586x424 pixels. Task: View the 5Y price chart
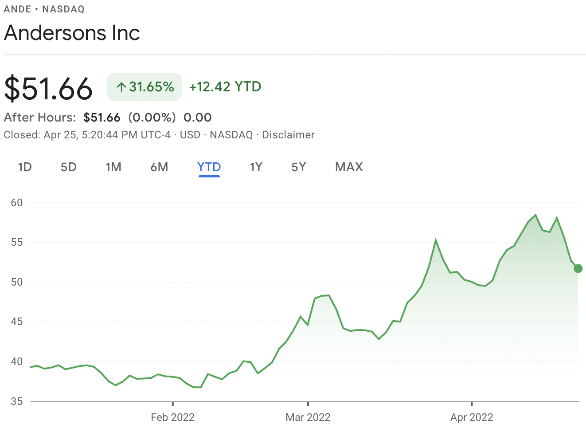pos(299,167)
